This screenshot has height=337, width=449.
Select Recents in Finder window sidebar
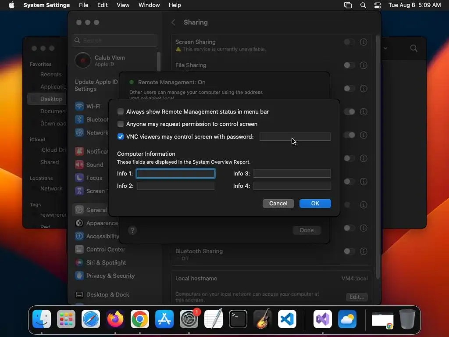point(51,75)
